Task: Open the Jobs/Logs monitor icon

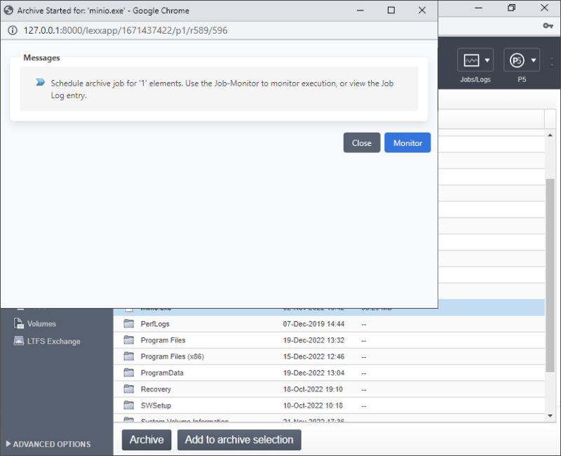Action: [471, 60]
